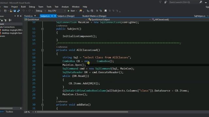Open the Team menu
The height and width of the screenshot is (117, 209).
tap(40, 7)
